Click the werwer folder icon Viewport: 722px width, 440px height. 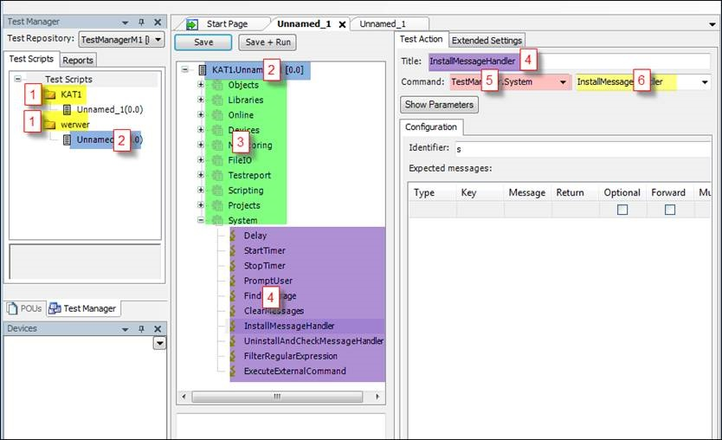[50, 125]
